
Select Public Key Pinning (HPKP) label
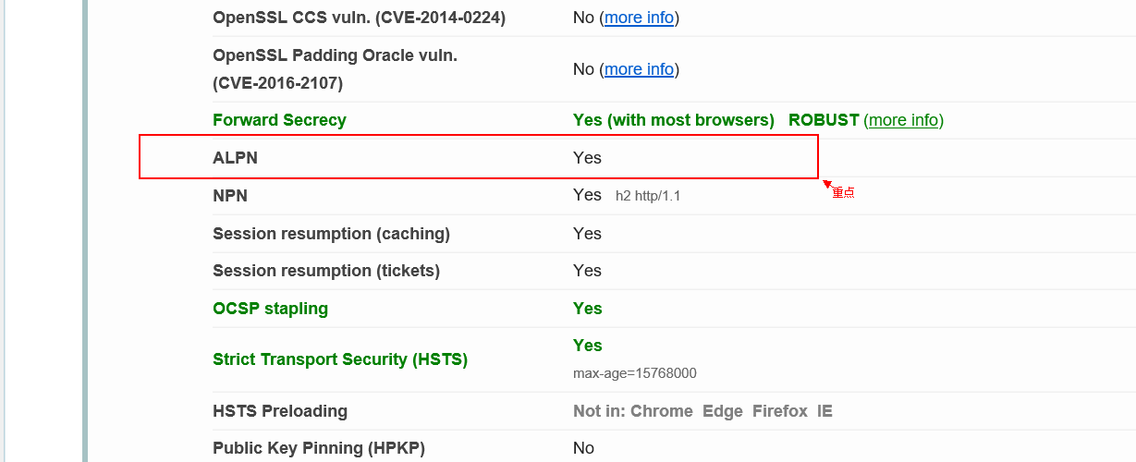(319, 448)
